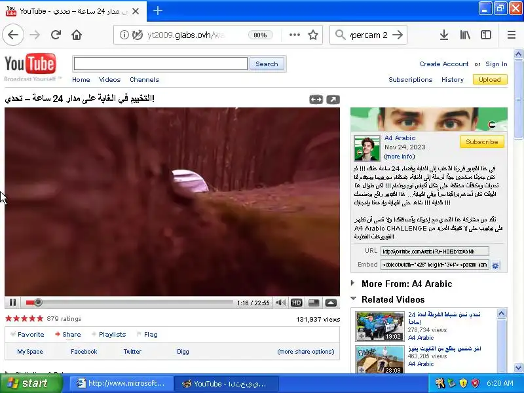Open the player pop-up arrow menu

click(x=331, y=303)
